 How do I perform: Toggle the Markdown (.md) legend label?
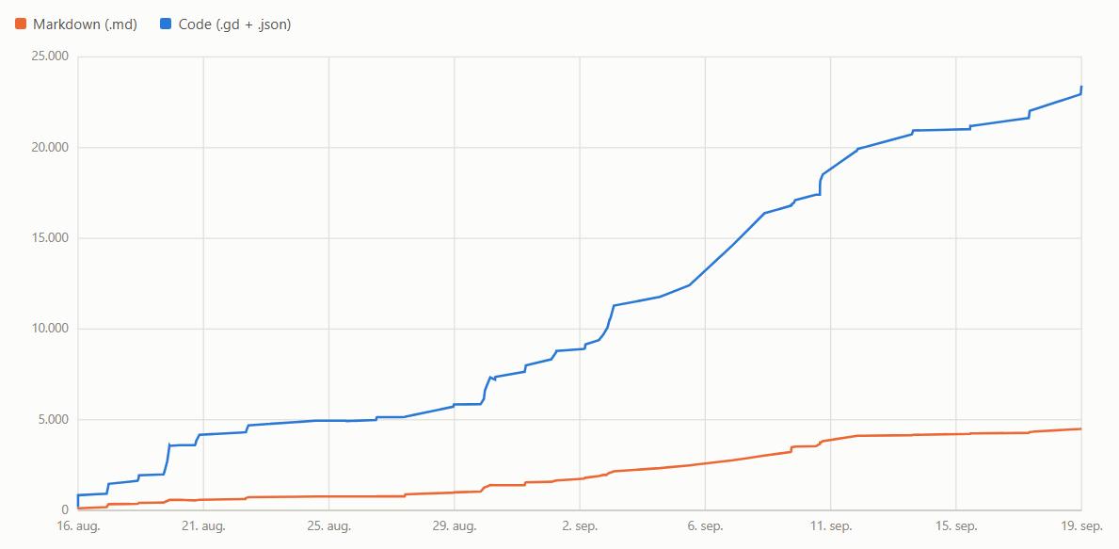(85, 24)
